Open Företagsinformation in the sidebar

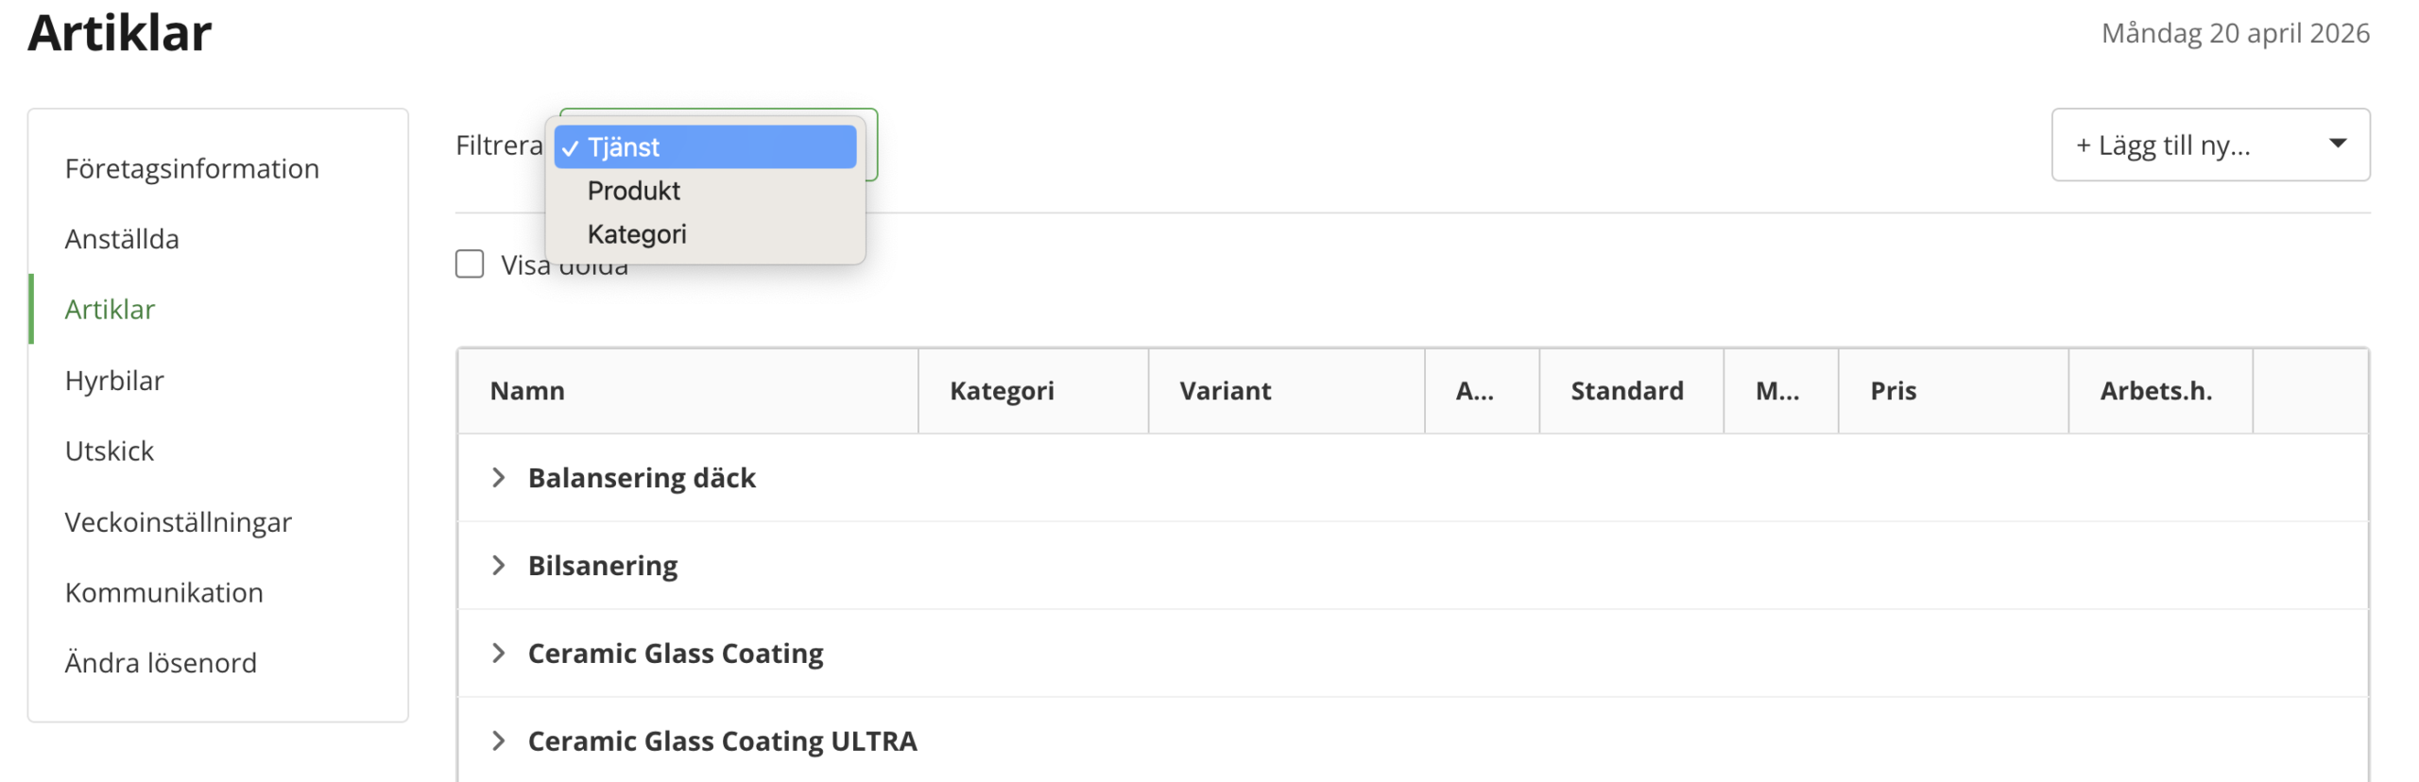(192, 169)
